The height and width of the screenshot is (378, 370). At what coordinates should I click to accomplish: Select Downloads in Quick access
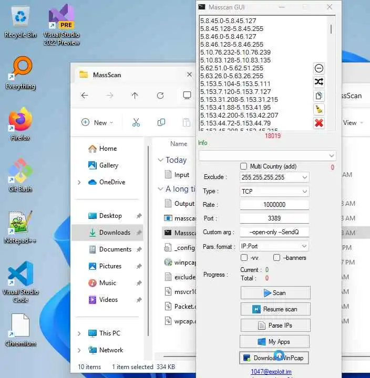coord(108,233)
